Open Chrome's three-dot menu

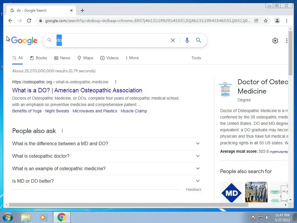click(287, 21)
